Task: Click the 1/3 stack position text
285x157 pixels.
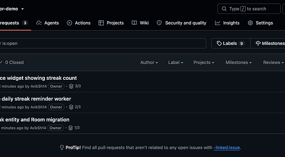Action: (77, 128)
